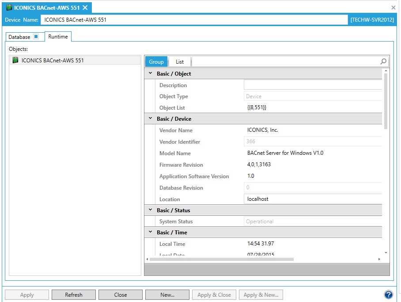Viewport: 401px width, 302px height.
Task: Click the device icon in the title tab
Action: pyautogui.click(x=9, y=8)
